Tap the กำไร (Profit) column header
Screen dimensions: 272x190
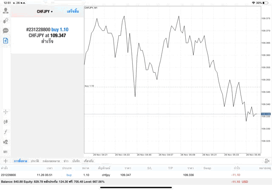pyautogui.click(x=236, y=168)
